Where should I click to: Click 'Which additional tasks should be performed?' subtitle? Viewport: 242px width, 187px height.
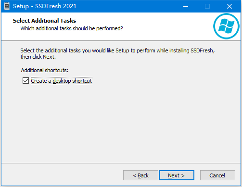coord(72,28)
